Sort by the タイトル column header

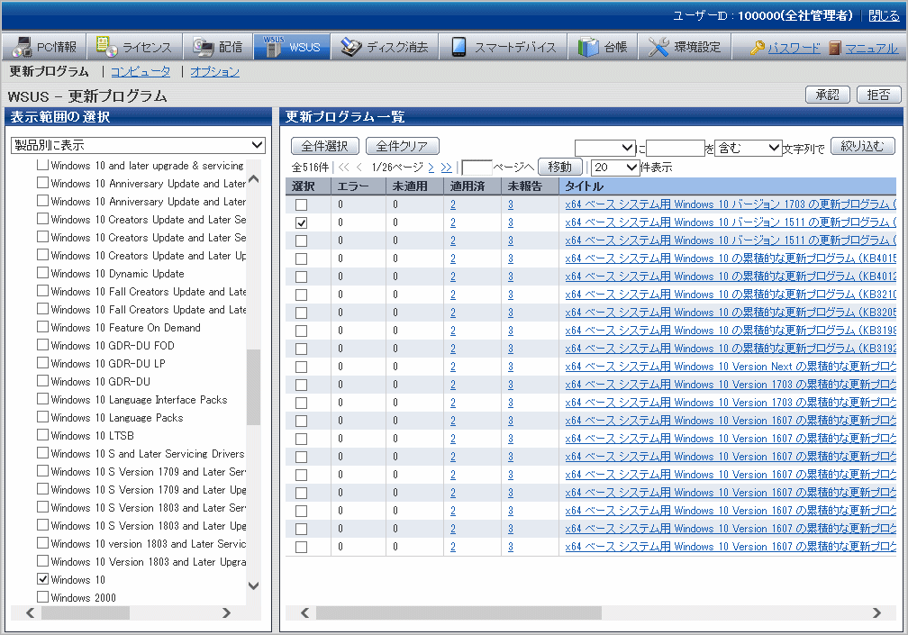pos(727,186)
